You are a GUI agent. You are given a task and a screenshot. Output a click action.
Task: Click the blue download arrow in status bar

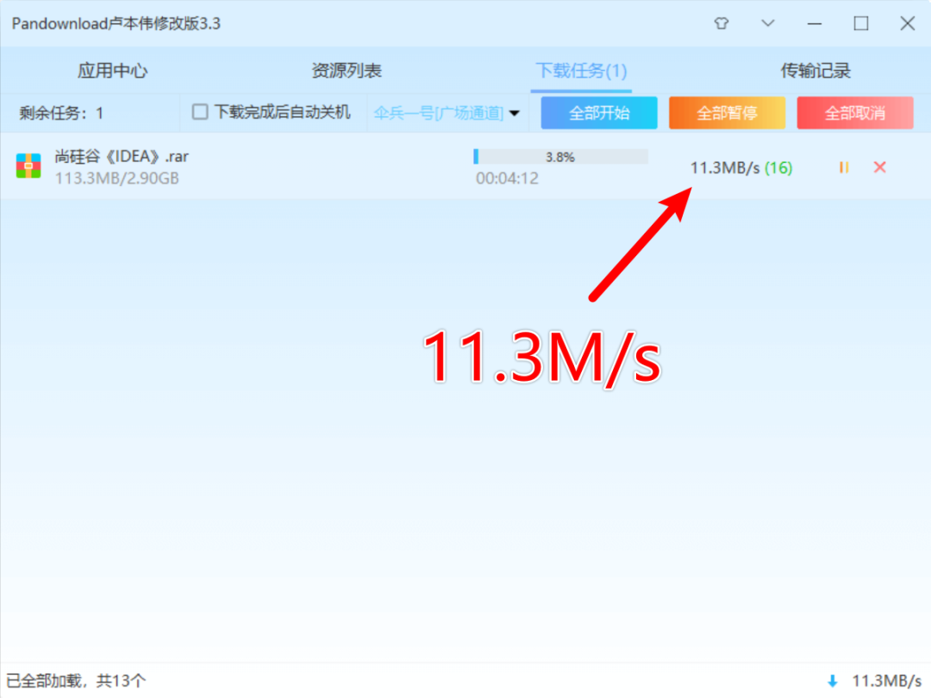[833, 682]
